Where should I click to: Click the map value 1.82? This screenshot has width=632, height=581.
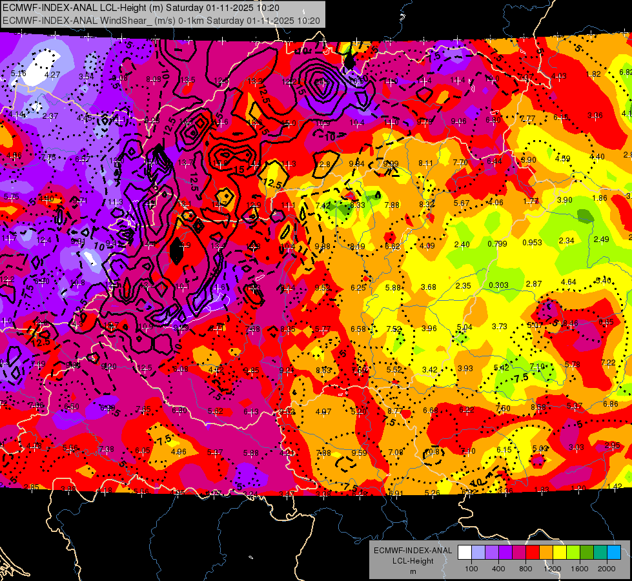tap(594, 74)
